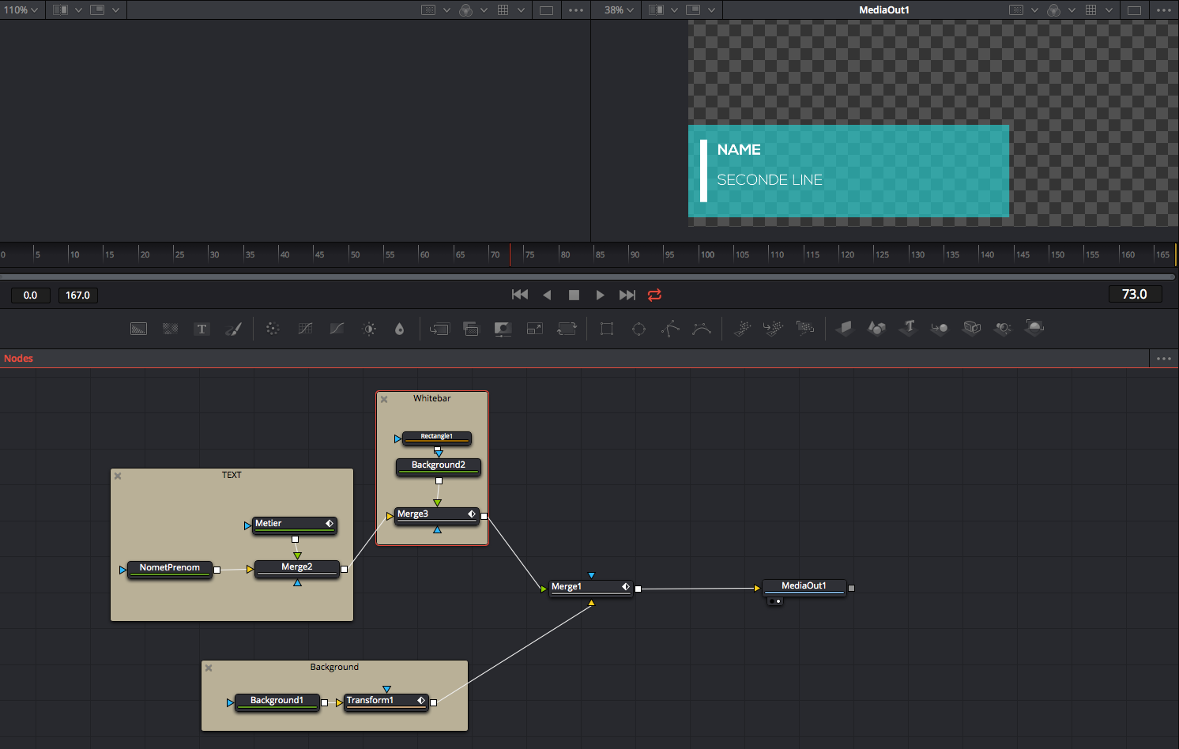This screenshot has height=749, width=1179.
Task: Add a Brightness Contrast node from the toolbar
Action: tap(369, 329)
